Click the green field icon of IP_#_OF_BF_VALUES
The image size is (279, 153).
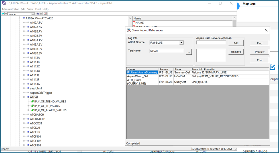tap(32, 106)
